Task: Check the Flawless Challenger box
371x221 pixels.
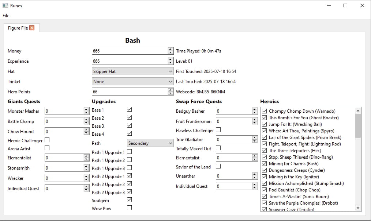Action: (x=218, y=130)
